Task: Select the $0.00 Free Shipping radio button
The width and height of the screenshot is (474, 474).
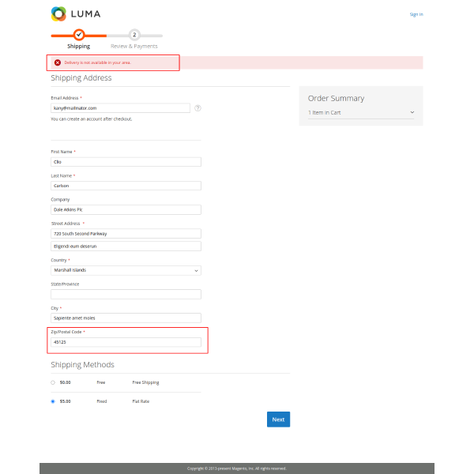Action: point(53,382)
